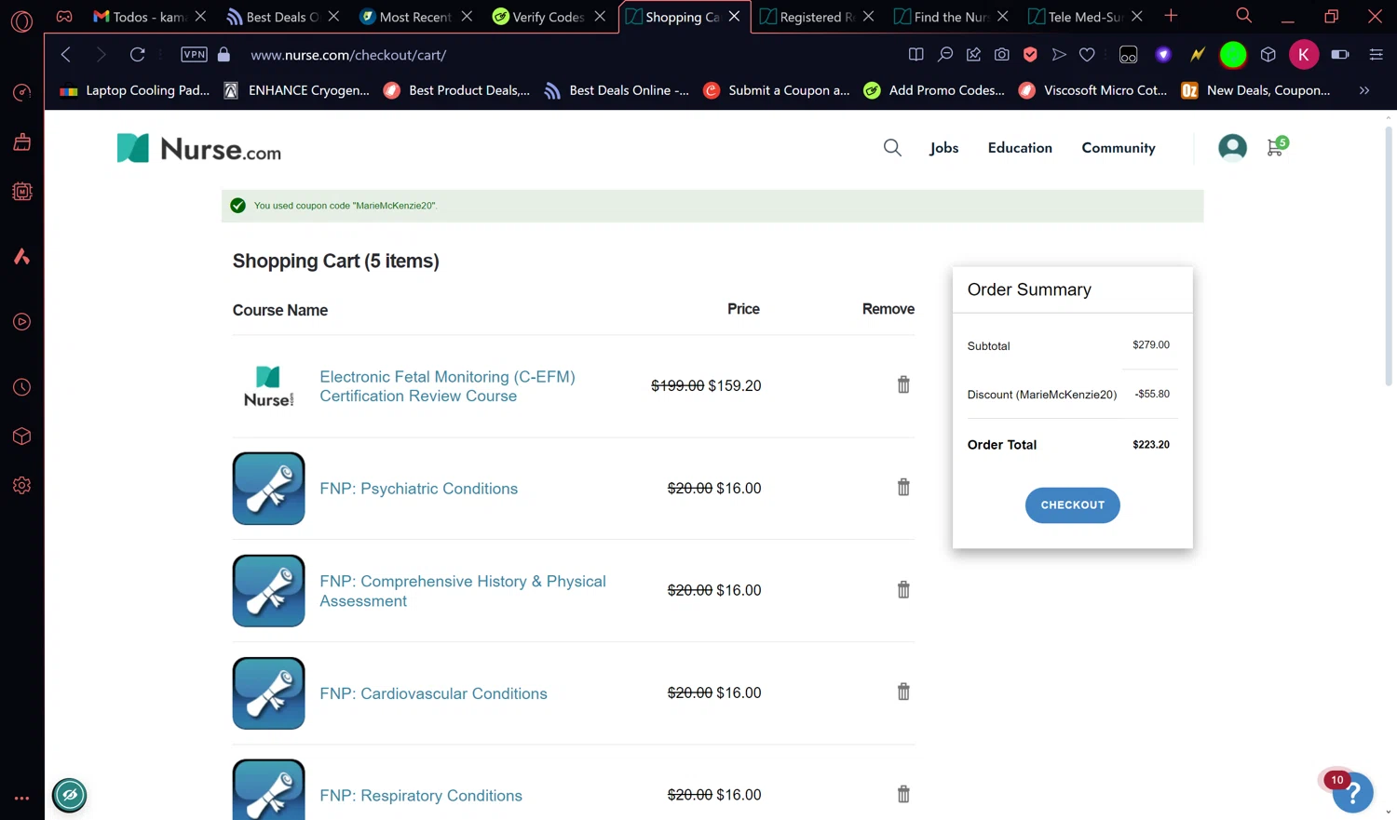Open the help question mark chat bubble
The height and width of the screenshot is (820, 1397).
1352,792
